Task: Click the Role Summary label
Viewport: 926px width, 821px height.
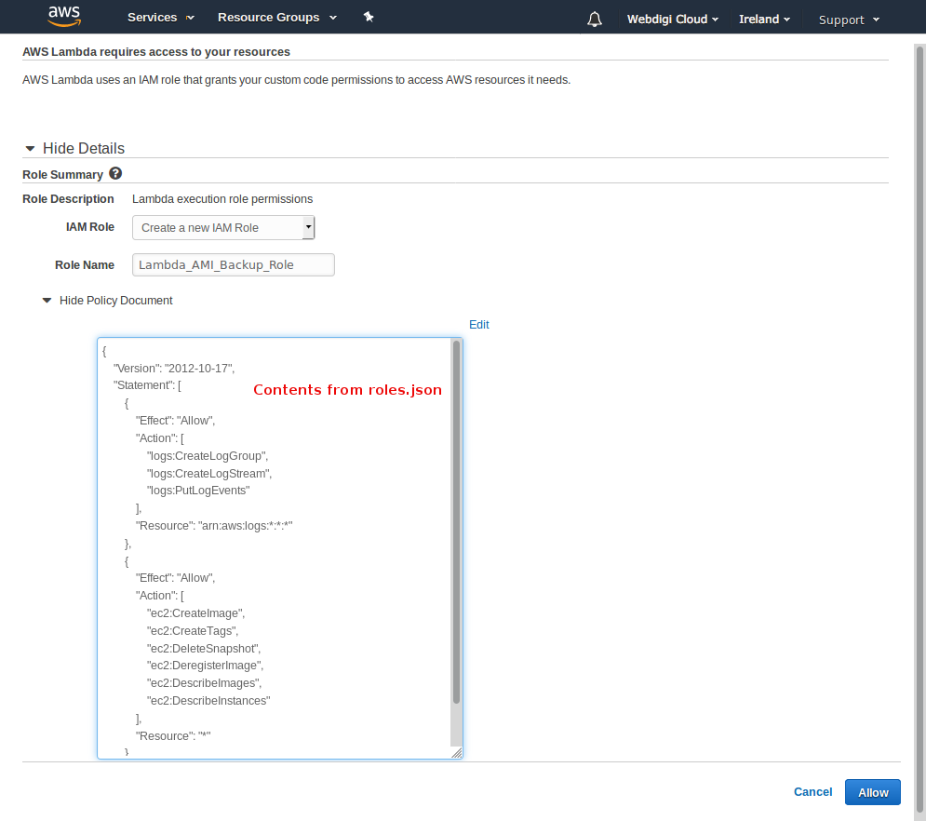Action: [x=62, y=175]
